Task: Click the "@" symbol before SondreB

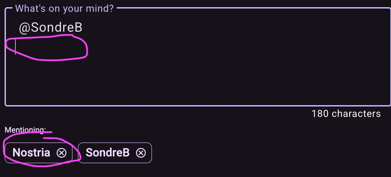Action: click(x=25, y=28)
